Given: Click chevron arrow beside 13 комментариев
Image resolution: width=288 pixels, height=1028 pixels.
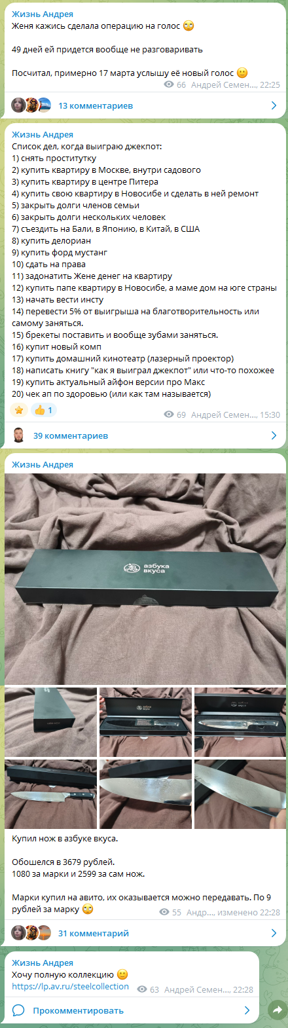Looking at the screenshot, I should (274, 105).
